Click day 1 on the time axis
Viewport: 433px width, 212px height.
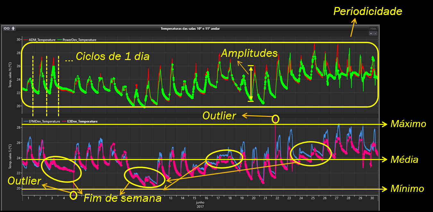28,198
